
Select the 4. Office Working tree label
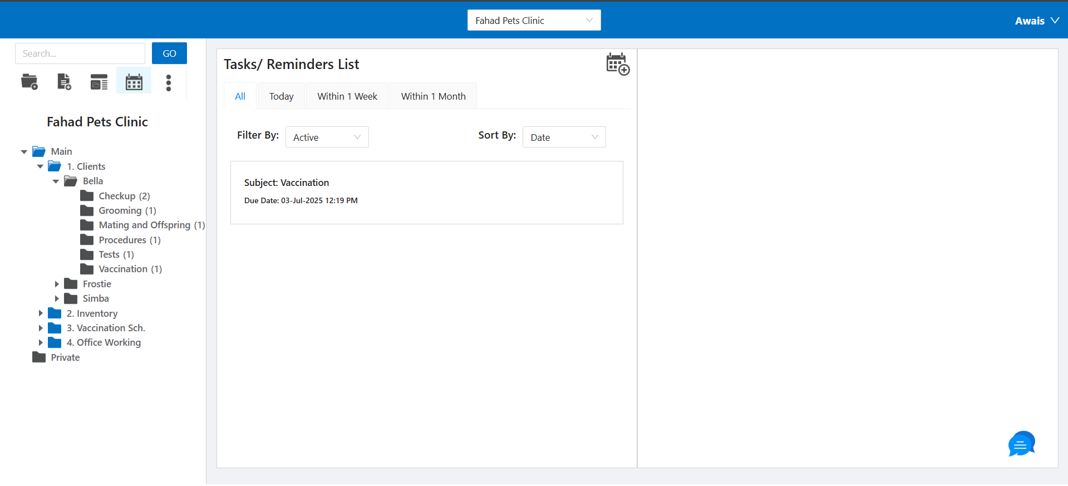pos(104,342)
